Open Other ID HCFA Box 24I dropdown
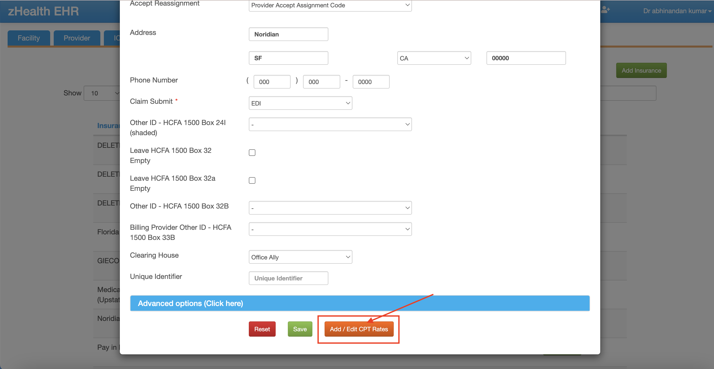This screenshot has width=714, height=369. [330, 125]
